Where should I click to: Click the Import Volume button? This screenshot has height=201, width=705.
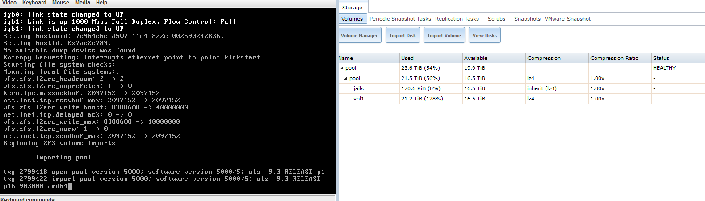coord(444,35)
